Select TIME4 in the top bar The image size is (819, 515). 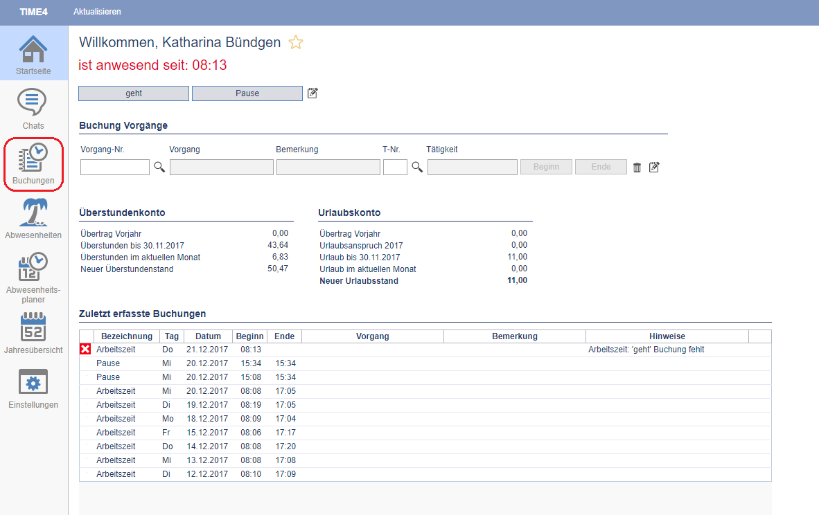[33, 12]
